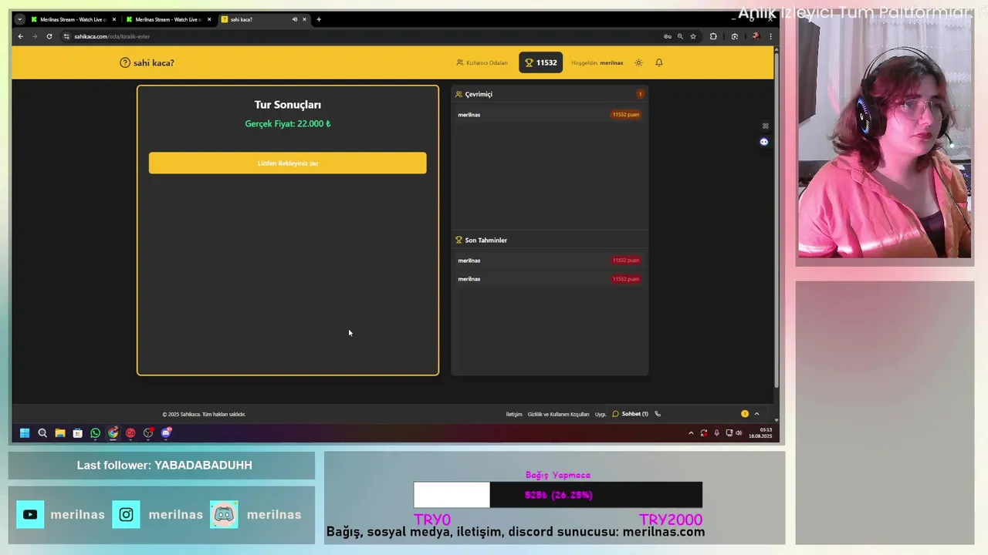The width and height of the screenshot is (988, 555).
Task: Click the phone icon next to Sohbet
Action: click(658, 414)
